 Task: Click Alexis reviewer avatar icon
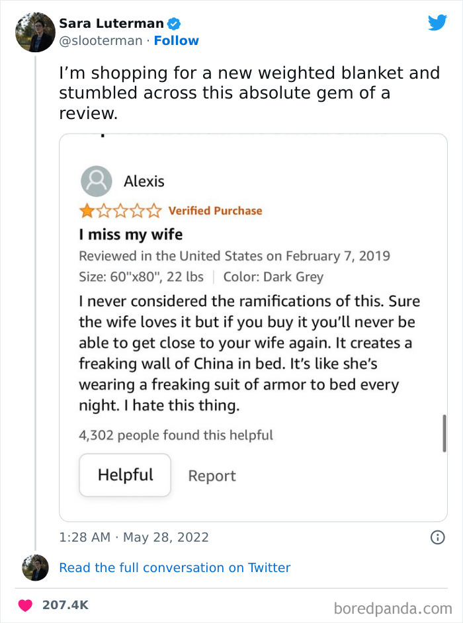tap(97, 182)
